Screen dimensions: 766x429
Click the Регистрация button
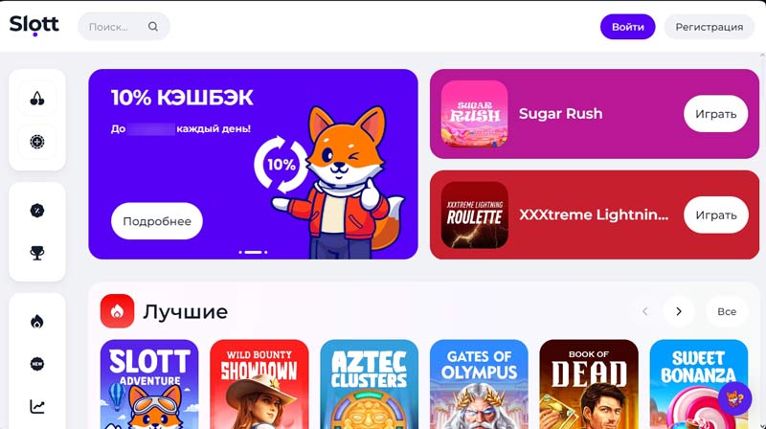tap(710, 27)
